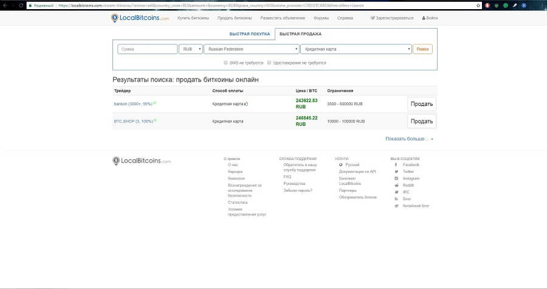
Task: Switch to the 'Быстрая покупка' tab
Action: pyautogui.click(x=250, y=34)
